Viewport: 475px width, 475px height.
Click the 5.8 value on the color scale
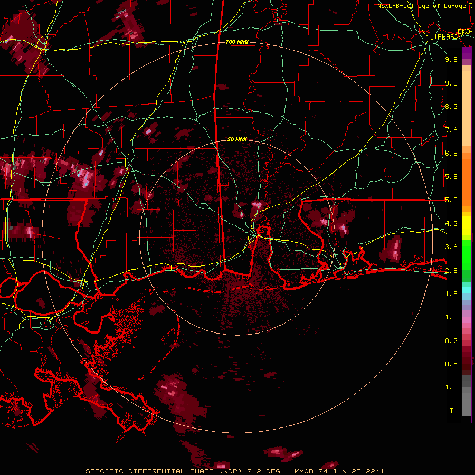pos(451,177)
